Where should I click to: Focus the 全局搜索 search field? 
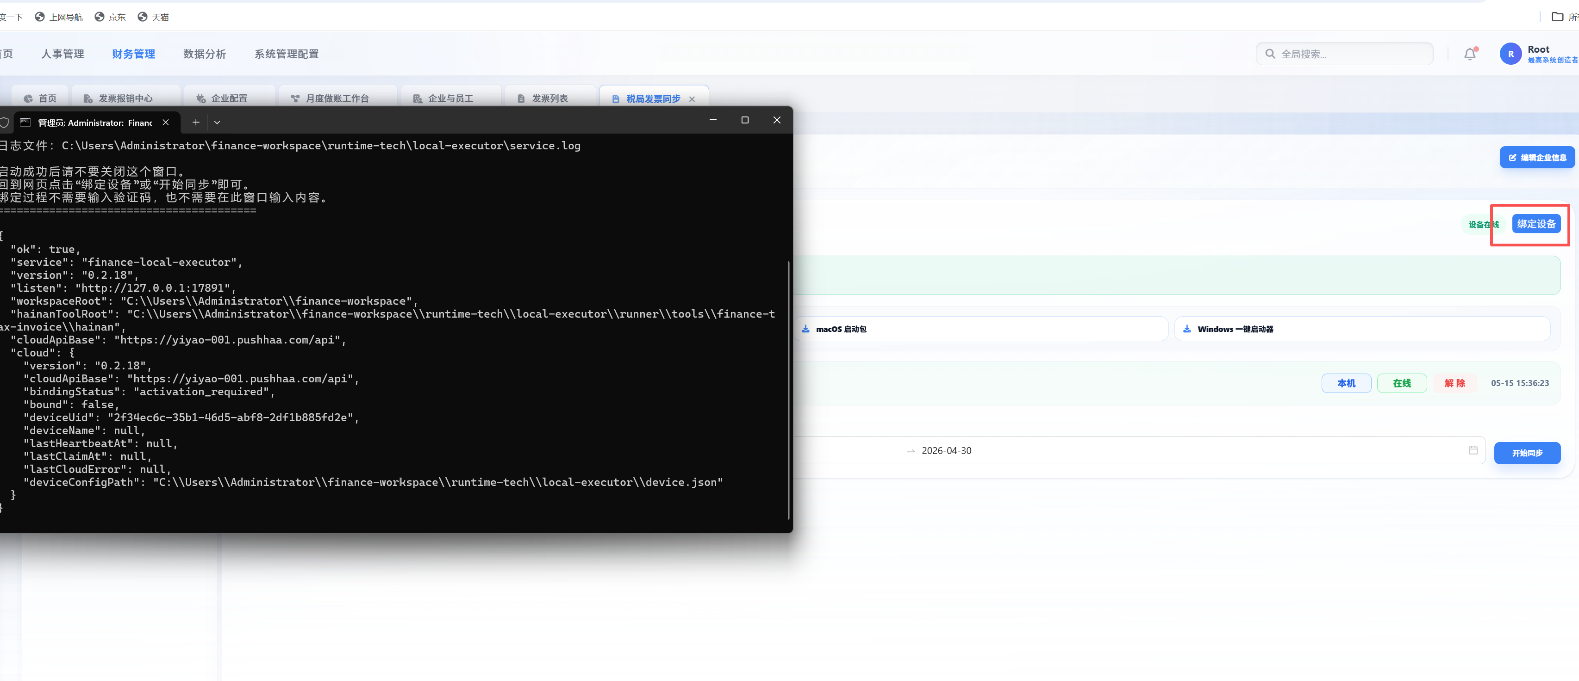1344,54
